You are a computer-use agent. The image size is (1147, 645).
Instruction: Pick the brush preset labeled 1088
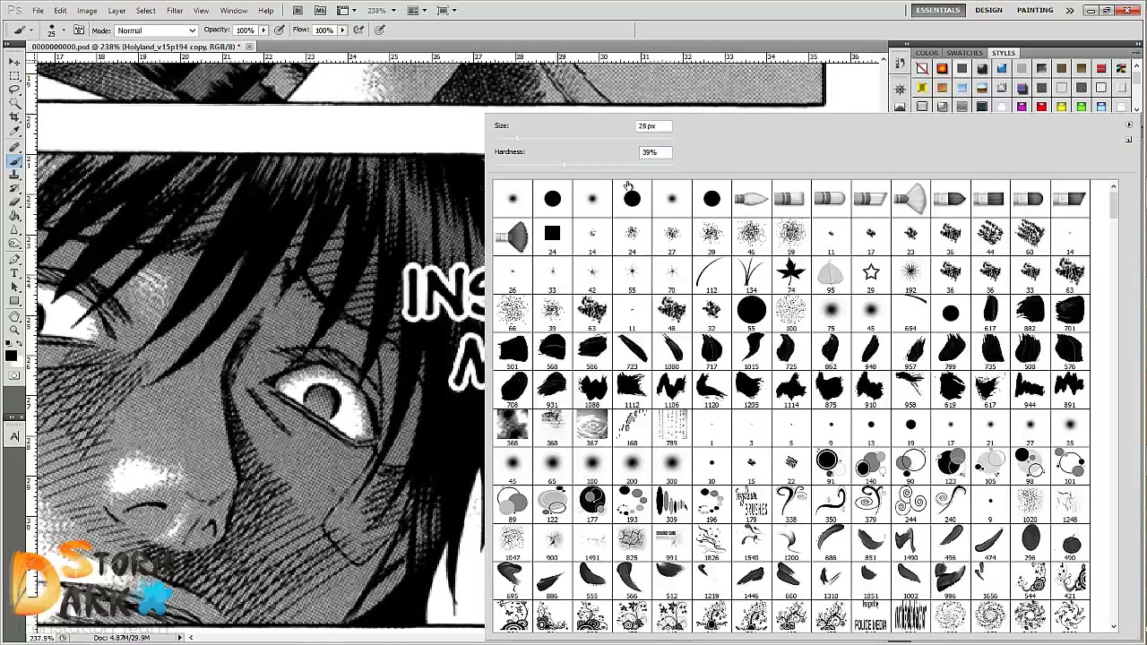click(x=591, y=390)
